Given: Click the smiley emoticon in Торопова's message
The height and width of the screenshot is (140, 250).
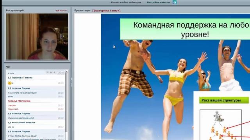Looking at the screenshot, I should (x=9, y=83).
